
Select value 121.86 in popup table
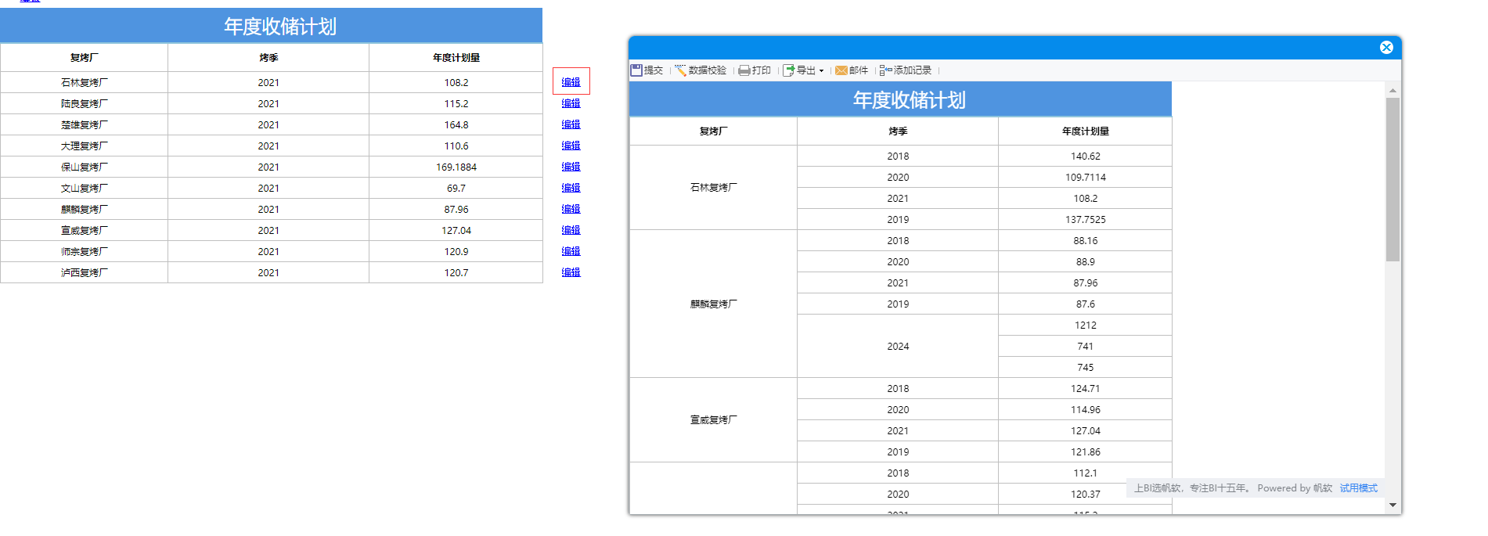[1086, 451]
